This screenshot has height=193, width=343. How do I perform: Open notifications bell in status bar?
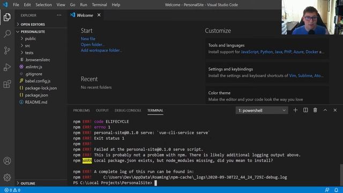pyautogui.click(x=336, y=190)
